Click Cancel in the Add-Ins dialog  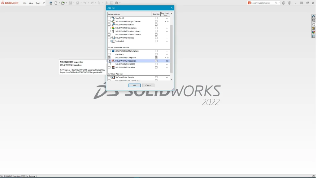tap(148, 85)
